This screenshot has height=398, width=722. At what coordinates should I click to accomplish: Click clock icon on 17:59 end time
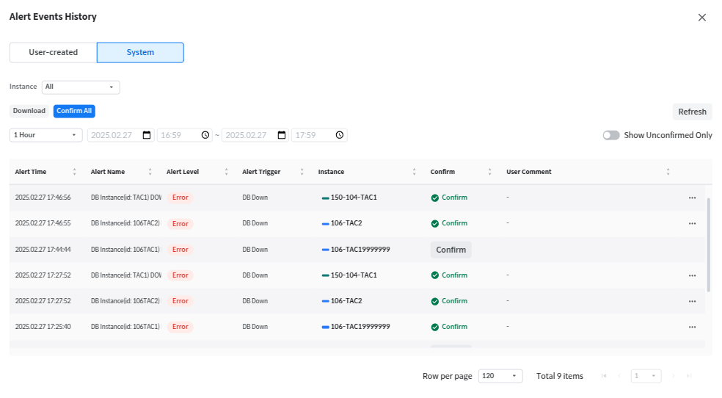coord(339,135)
